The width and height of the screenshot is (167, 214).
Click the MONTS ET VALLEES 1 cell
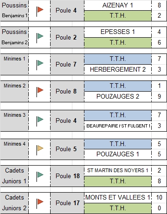click(118, 198)
